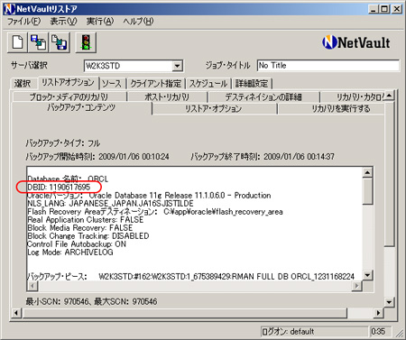
Task: Click the Real Application Clusters: FALSE line
Action: (86, 220)
